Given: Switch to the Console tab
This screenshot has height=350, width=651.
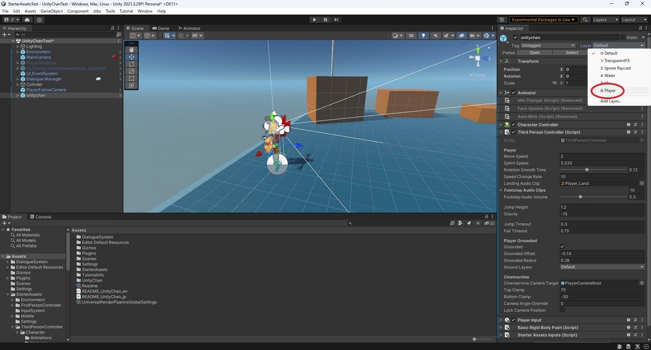Looking at the screenshot, I should [x=41, y=217].
